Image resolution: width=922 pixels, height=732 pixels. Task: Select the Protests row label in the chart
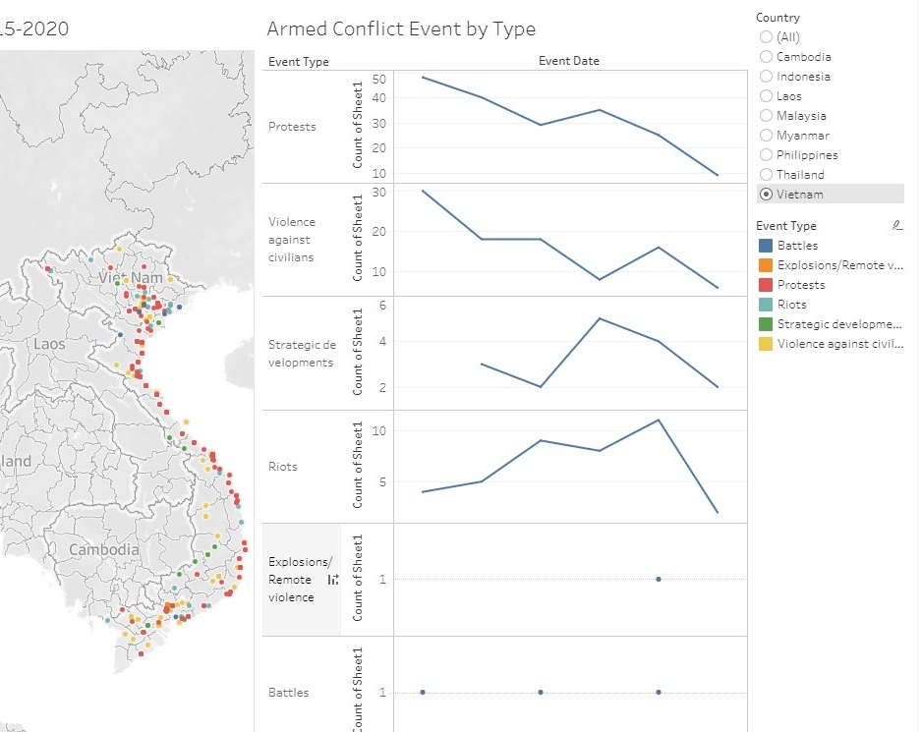point(292,127)
